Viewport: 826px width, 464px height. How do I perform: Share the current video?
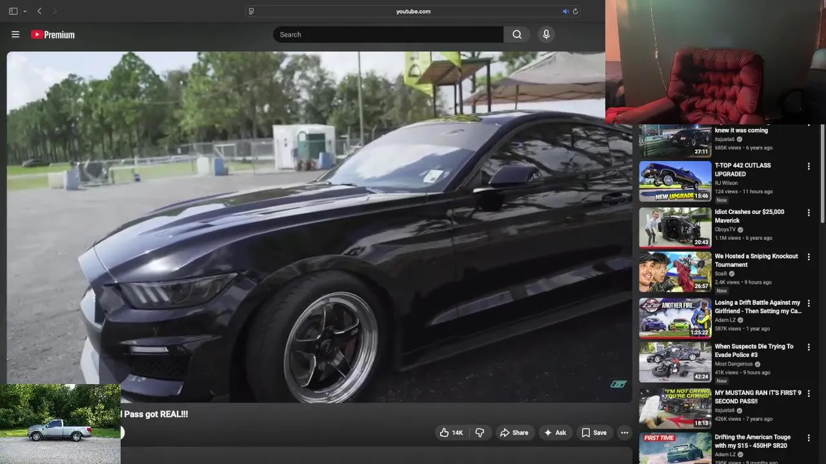click(x=514, y=432)
